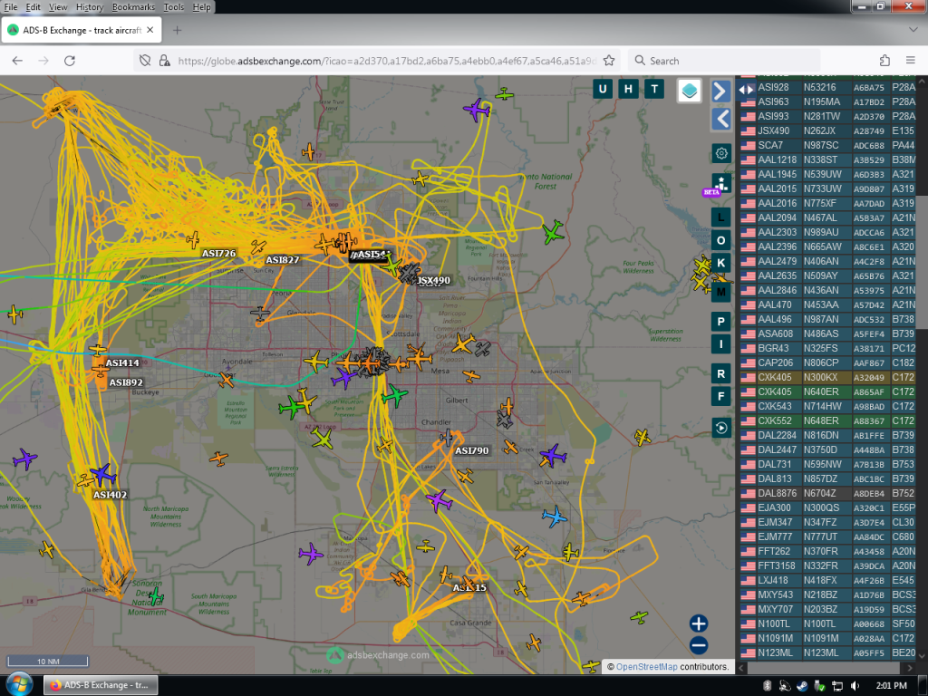Select the JSX490 aircraft row
This screenshot has height=696, width=928.
(x=827, y=130)
